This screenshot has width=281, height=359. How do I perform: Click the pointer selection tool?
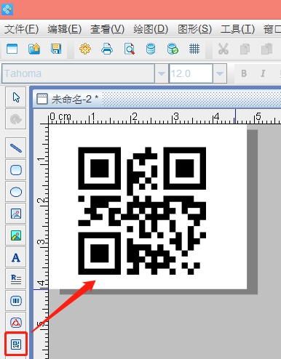coord(16,97)
